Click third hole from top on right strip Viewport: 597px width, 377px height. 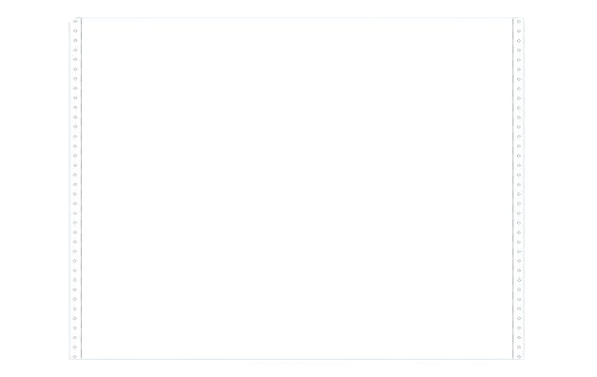[518, 41]
